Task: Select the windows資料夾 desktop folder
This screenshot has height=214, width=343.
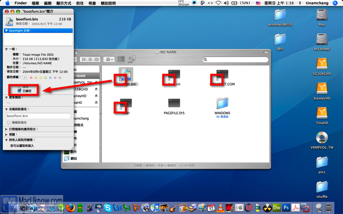Action: pos(280,15)
